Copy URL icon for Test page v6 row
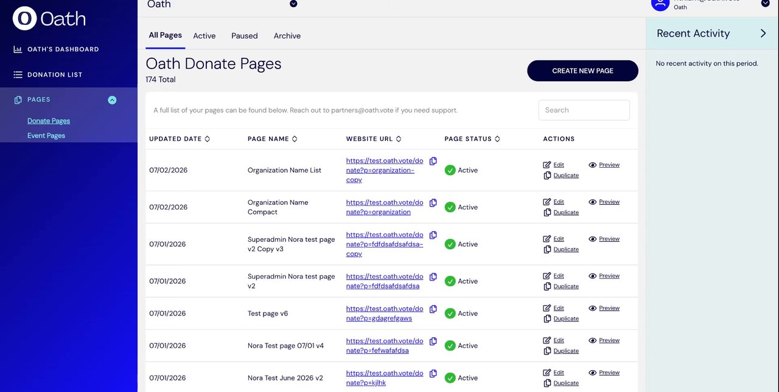 click(x=433, y=309)
